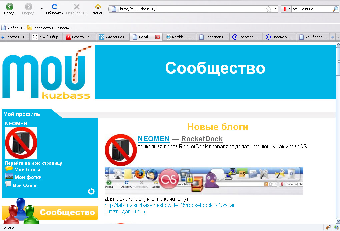Image resolution: width=340 pixels, height=231 pixels.
Task: Reload page with the Обновить icon
Action: point(54,9)
